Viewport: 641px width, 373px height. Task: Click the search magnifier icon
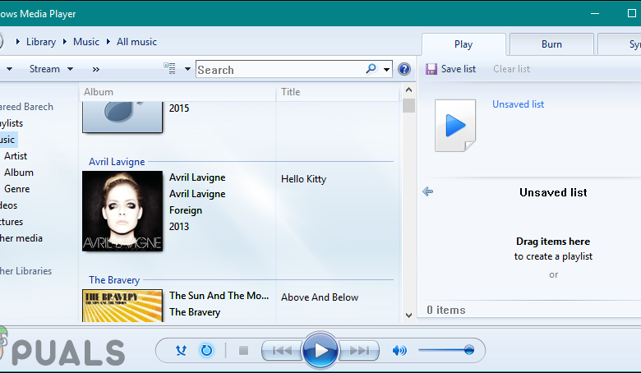(x=371, y=69)
